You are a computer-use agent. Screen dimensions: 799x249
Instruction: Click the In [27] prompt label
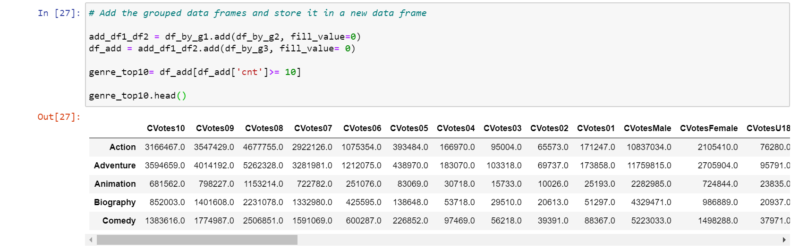[59, 13]
